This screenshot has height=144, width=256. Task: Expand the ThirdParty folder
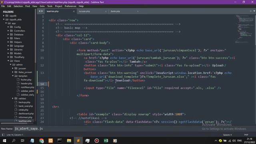tap(8, 57)
